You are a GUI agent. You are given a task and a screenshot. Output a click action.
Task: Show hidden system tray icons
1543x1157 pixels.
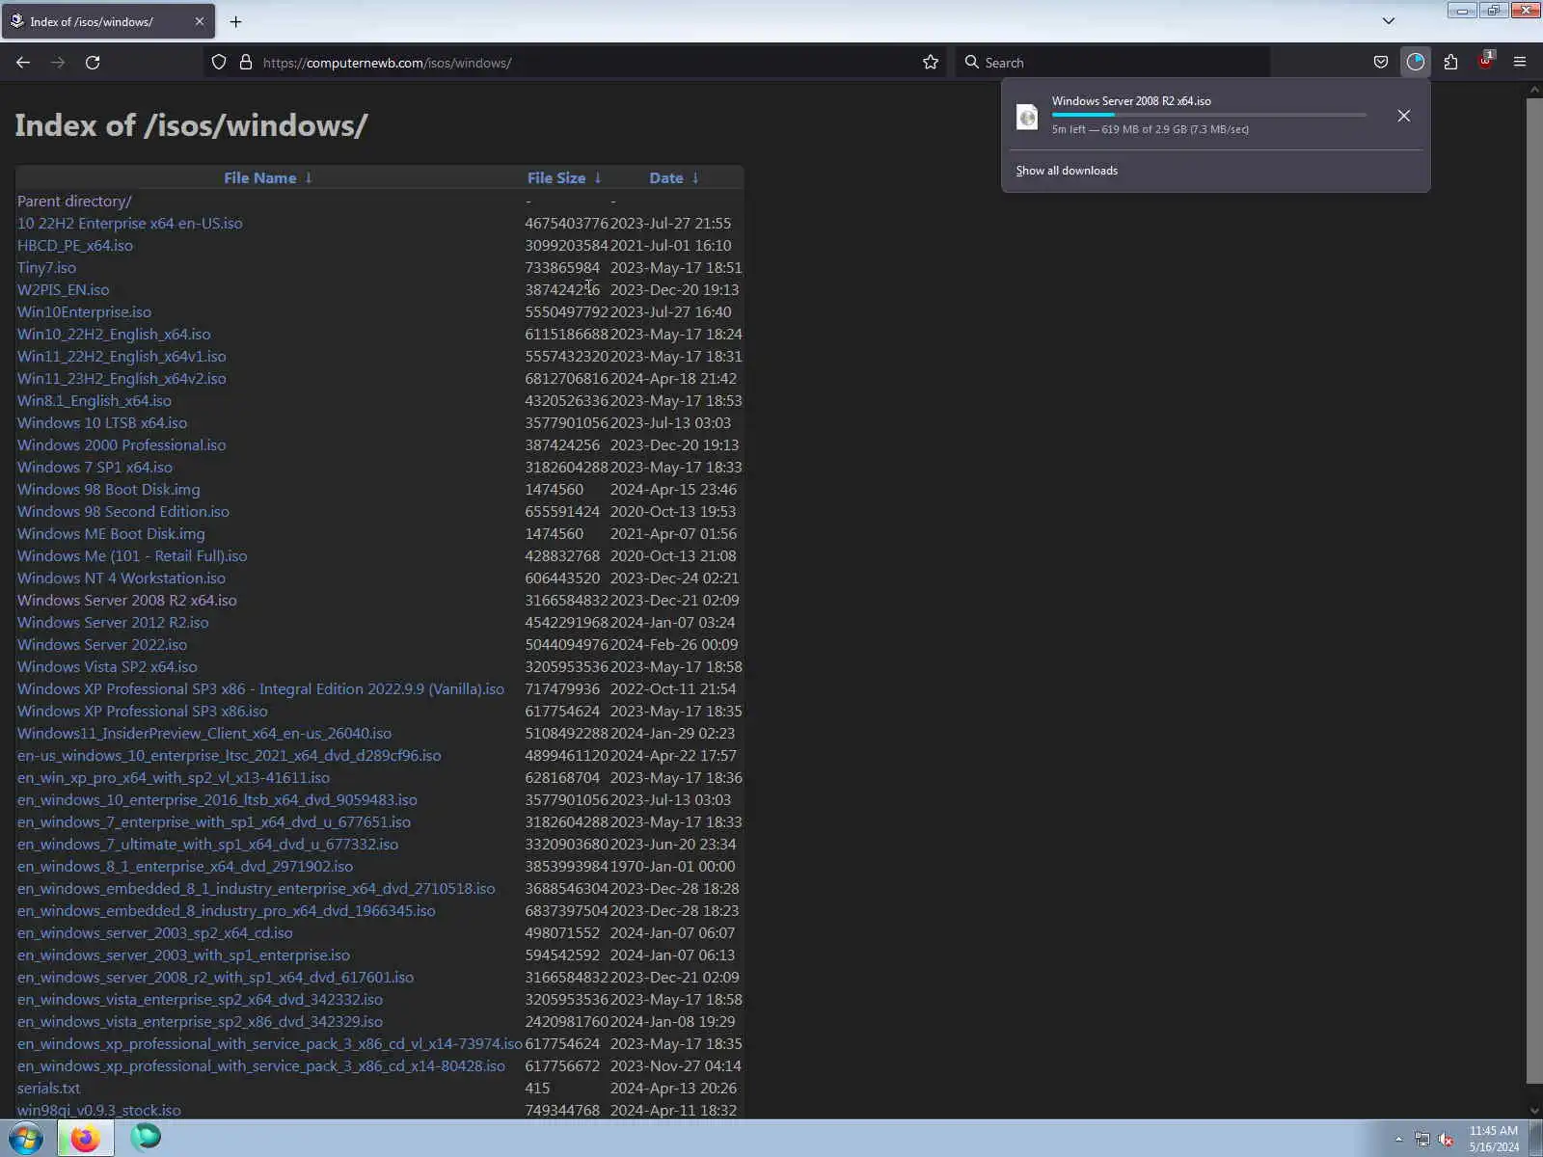1398,1140
